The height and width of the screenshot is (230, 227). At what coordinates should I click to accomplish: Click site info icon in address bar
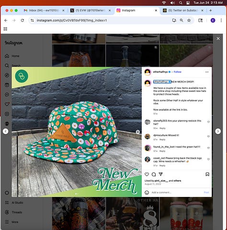coord(32,21)
